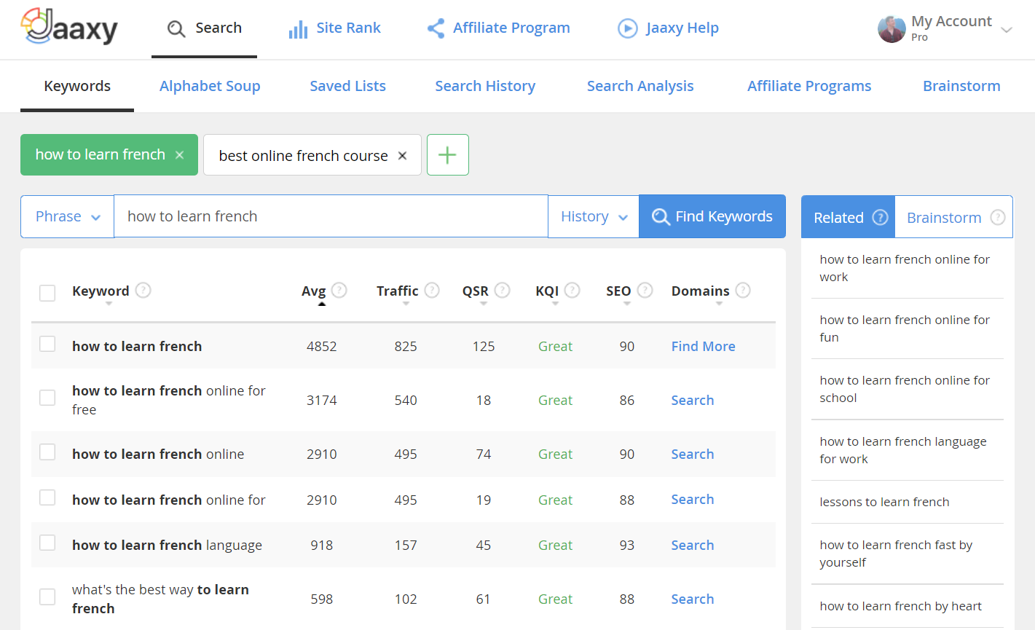The width and height of the screenshot is (1035, 630).
Task: Click related keyword 'how to learn french online for work'
Action: [905, 268]
